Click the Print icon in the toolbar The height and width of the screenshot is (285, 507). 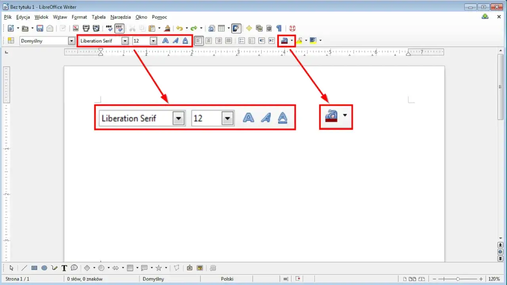tap(86, 28)
